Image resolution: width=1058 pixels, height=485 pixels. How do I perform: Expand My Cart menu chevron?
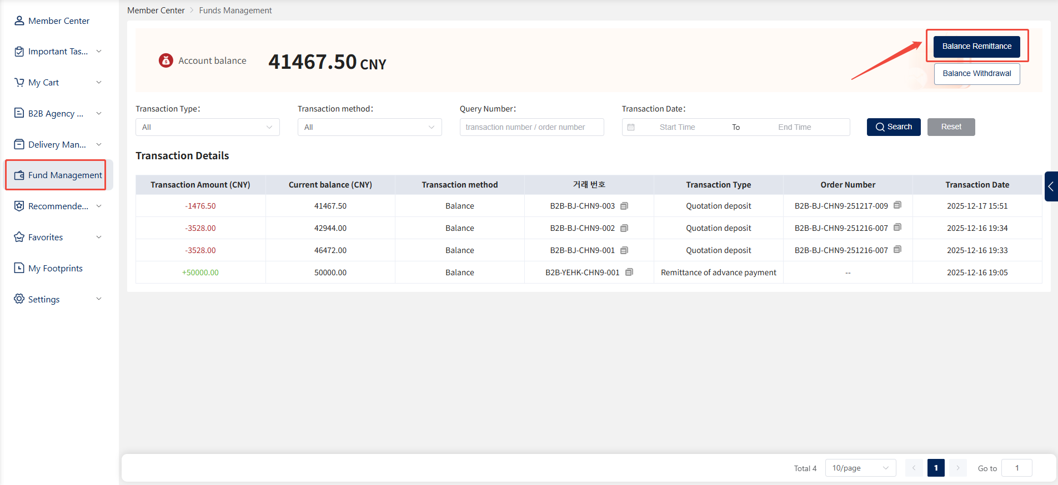click(x=99, y=82)
